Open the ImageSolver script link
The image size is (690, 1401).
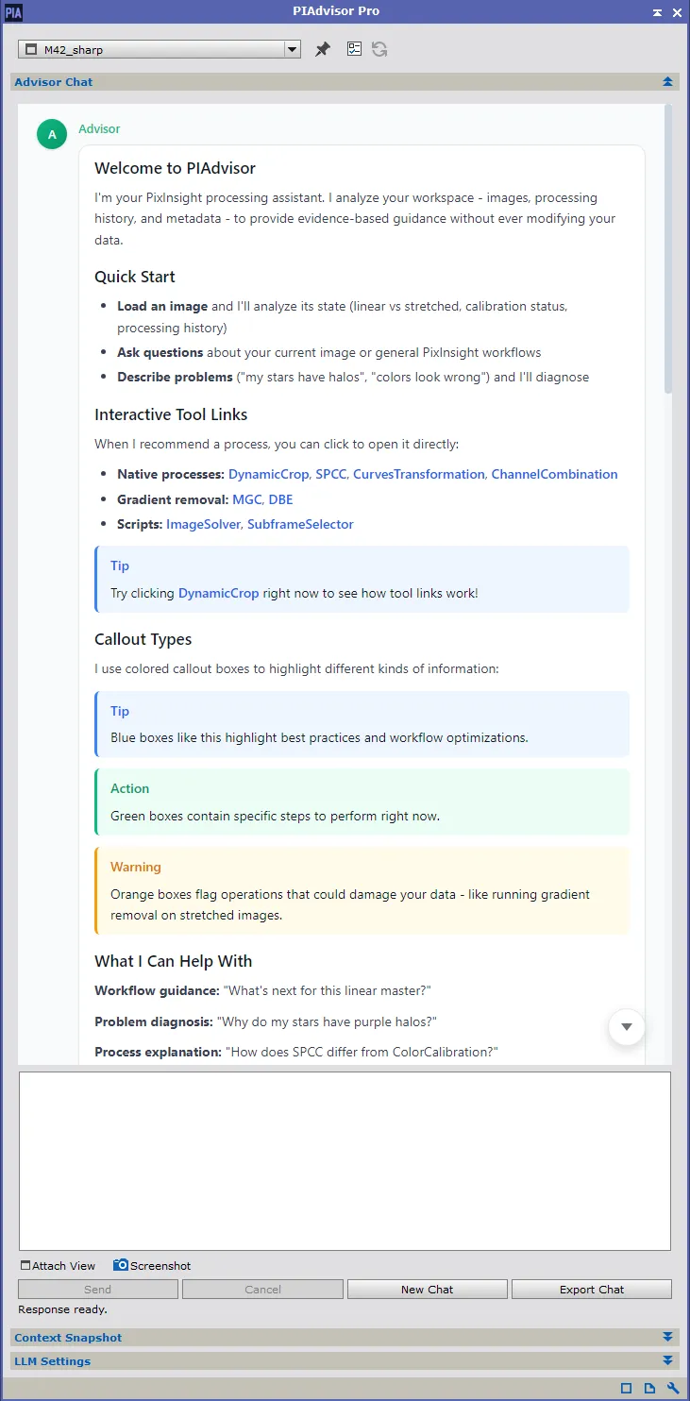pyautogui.click(x=203, y=524)
